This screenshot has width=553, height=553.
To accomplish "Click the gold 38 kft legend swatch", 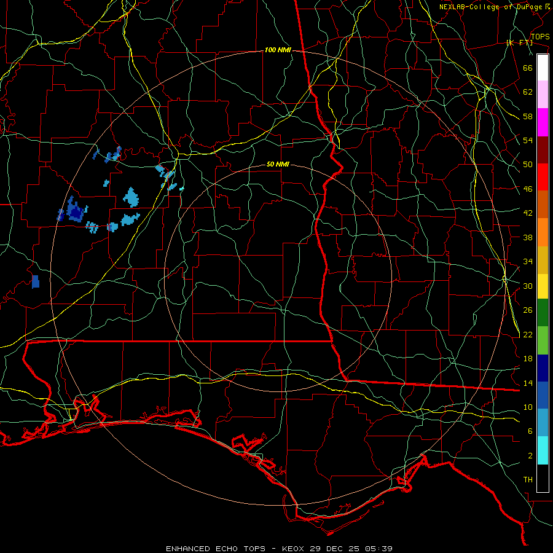I will click(x=543, y=259).
